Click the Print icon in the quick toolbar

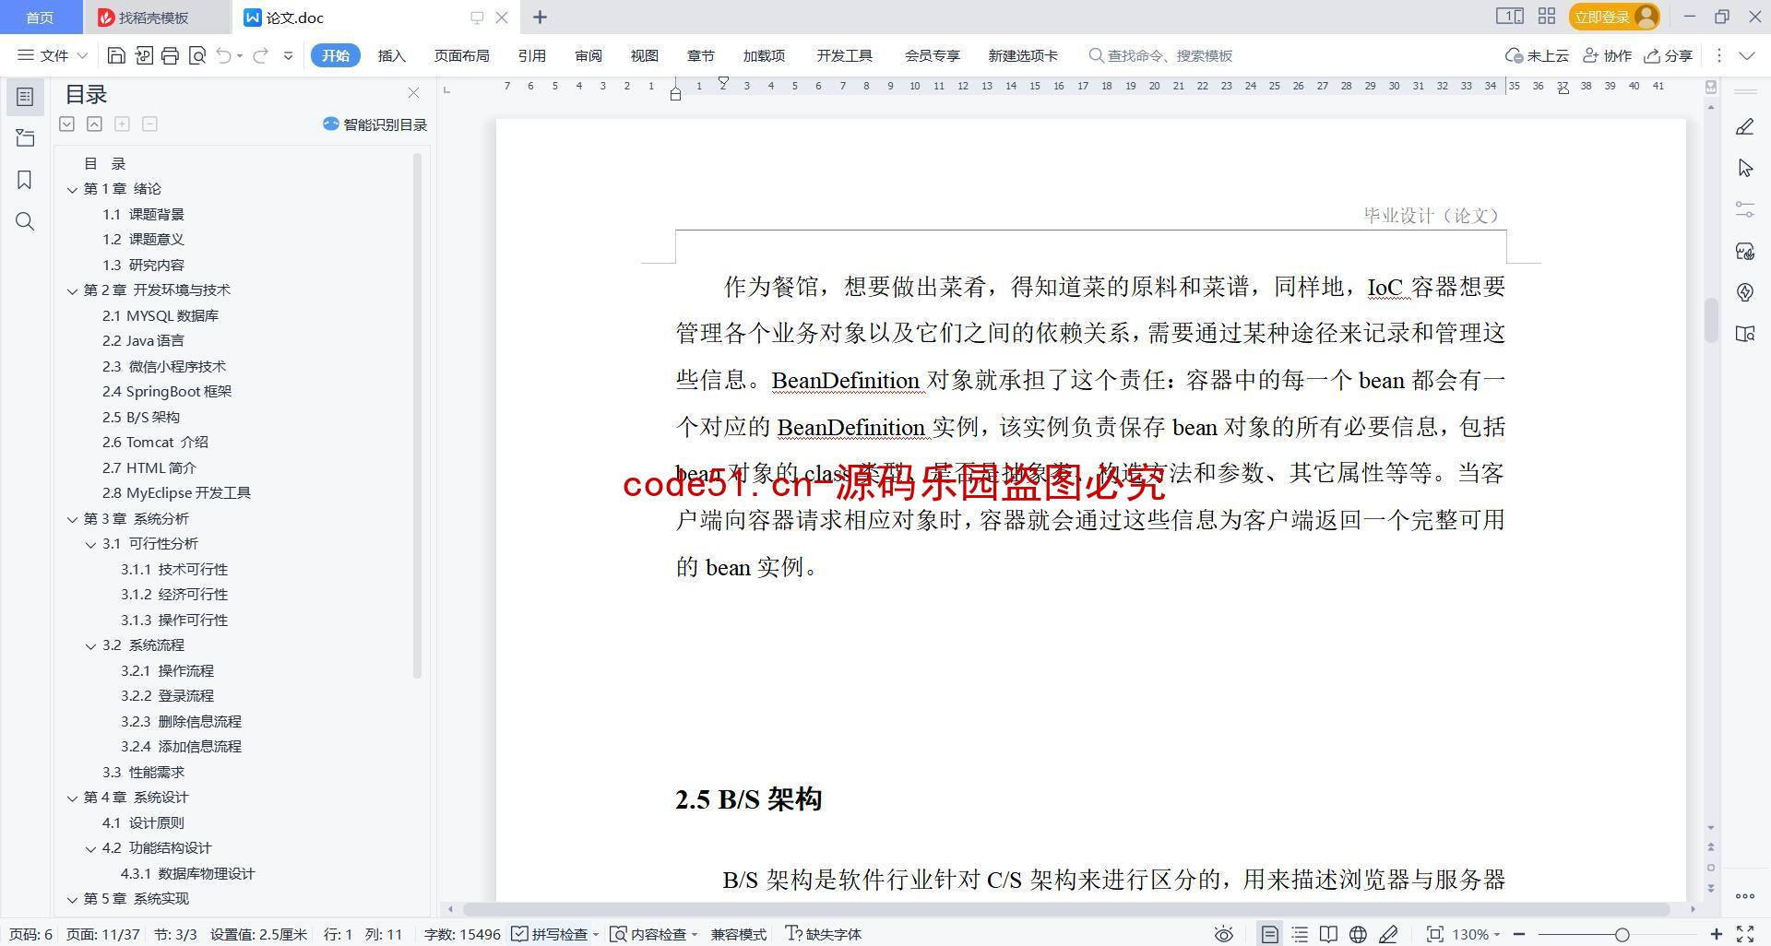[170, 55]
